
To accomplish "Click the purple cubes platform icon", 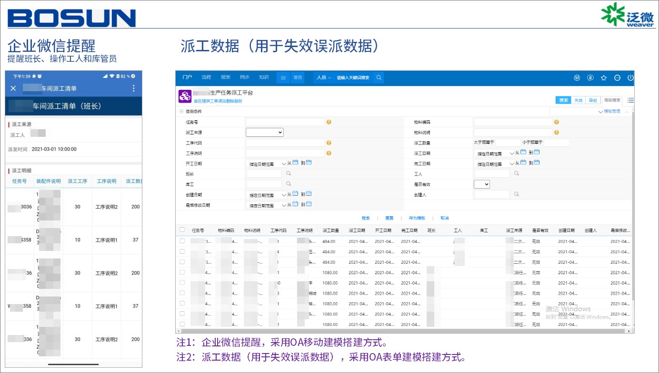I will (x=185, y=96).
